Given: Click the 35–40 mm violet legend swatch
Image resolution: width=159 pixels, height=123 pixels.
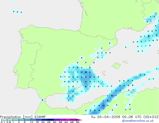Looking at the screenshot, I should pos(62,120).
